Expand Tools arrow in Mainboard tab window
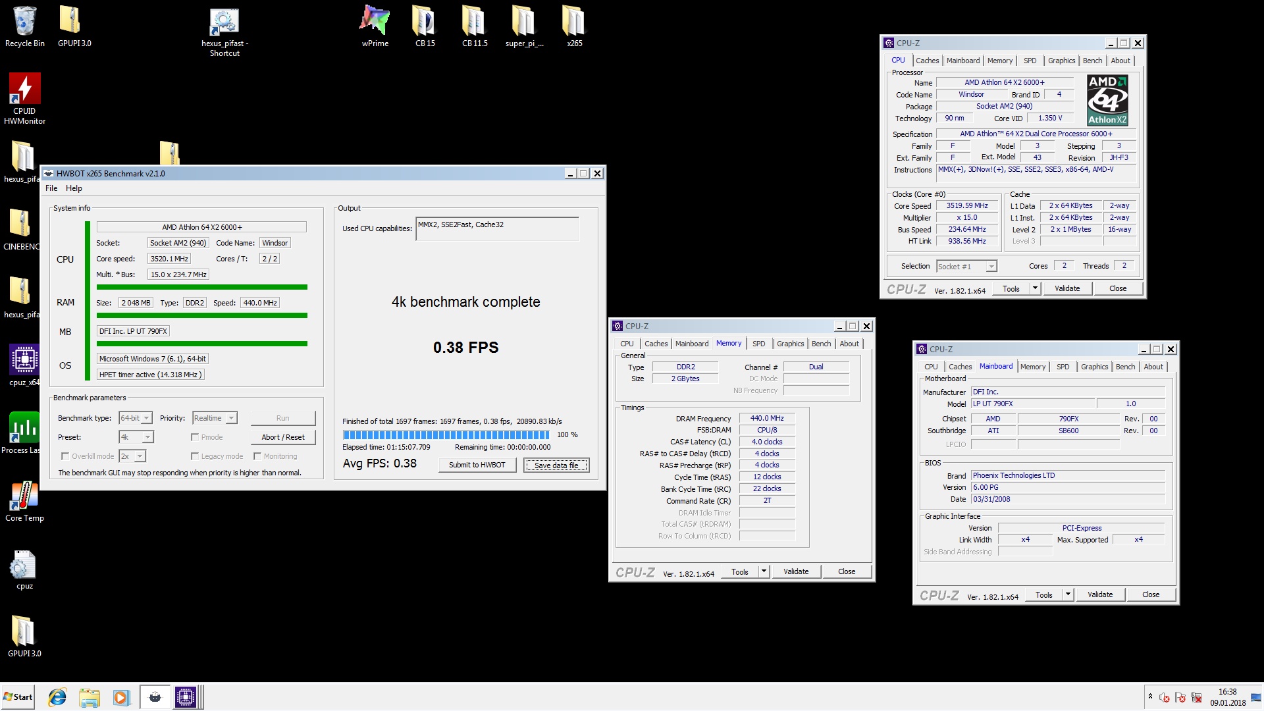 pyautogui.click(x=1068, y=594)
